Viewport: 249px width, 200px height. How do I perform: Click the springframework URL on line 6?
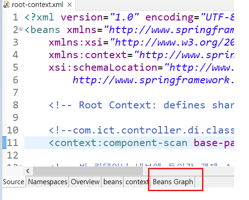click(153, 80)
